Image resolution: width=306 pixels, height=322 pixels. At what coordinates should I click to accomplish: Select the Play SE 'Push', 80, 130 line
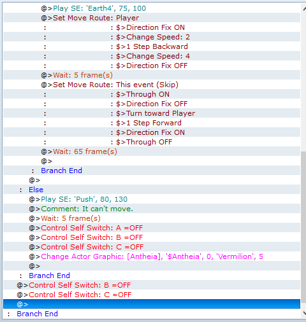pyautogui.click(x=152, y=199)
